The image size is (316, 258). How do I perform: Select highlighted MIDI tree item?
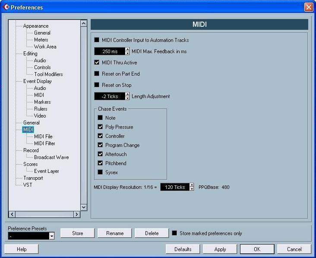pyautogui.click(x=28, y=130)
